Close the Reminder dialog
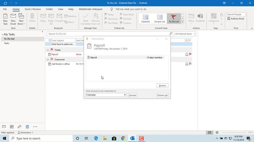 (166, 39)
